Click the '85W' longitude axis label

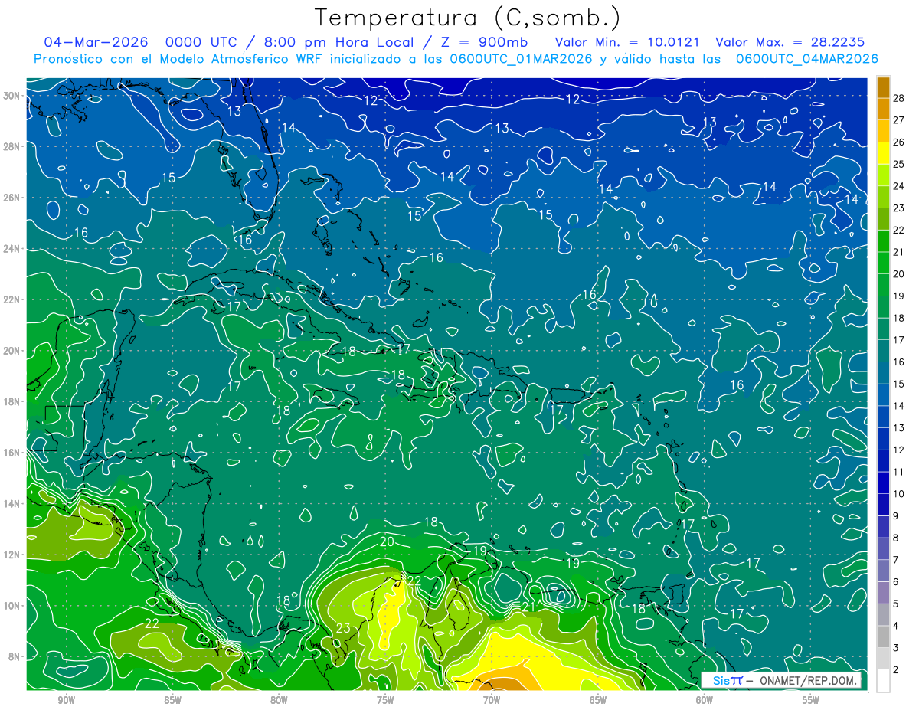[172, 701]
